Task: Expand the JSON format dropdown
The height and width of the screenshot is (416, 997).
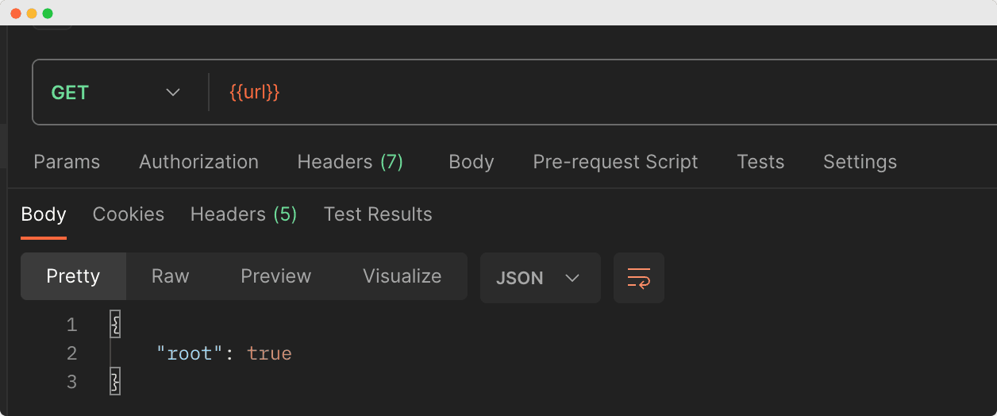Action: [540, 278]
